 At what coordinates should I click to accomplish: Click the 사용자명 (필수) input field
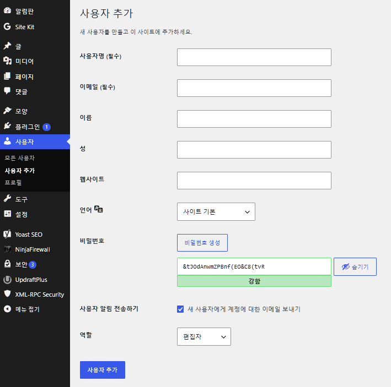click(254, 57)
